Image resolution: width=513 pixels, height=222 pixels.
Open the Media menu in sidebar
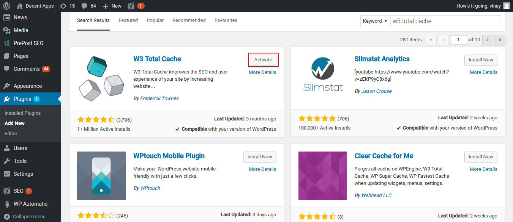pyautogui.click(x=21, y=30)
